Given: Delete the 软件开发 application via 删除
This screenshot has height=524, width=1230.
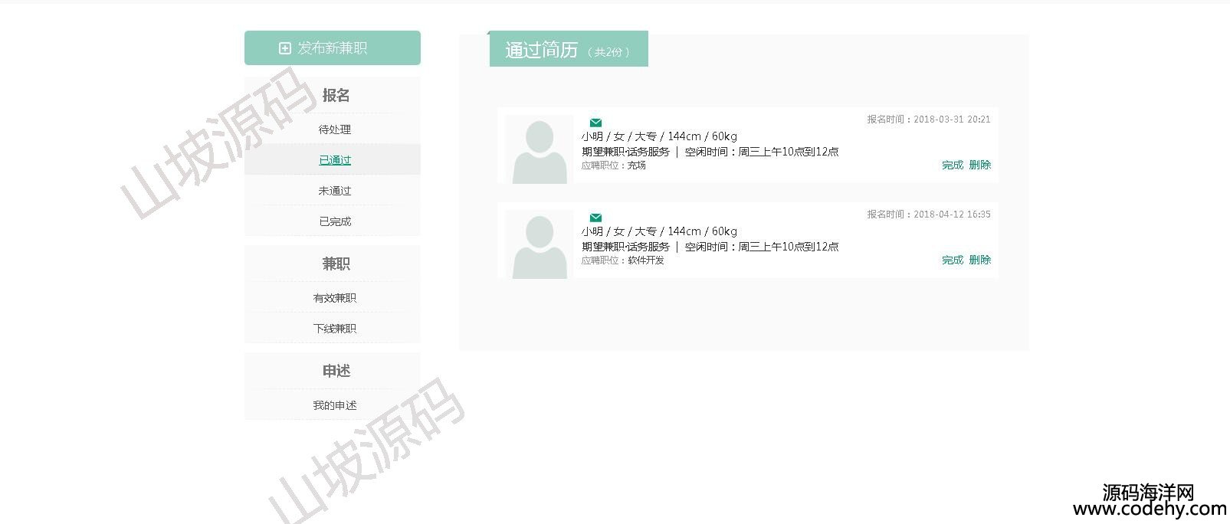Looking at the screenshot, I should pyautogui.click(x=979, y=260).
